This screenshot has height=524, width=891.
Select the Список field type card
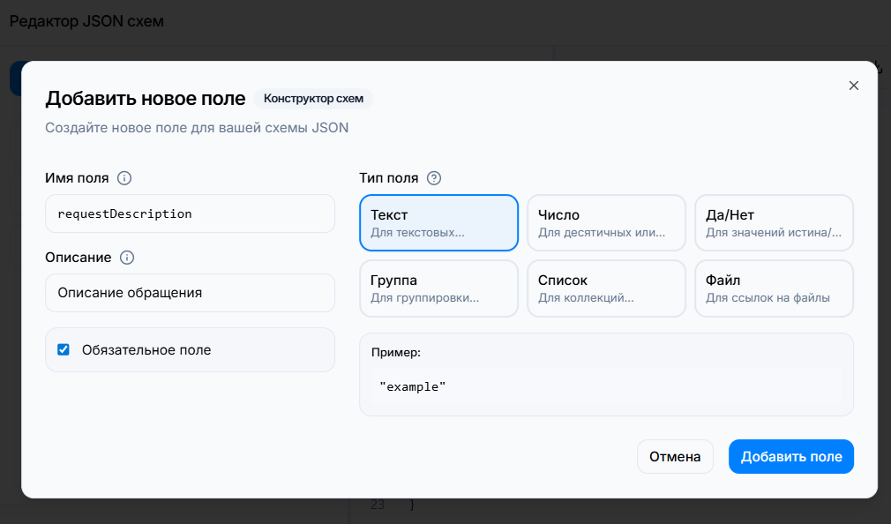tap(606, 288)
